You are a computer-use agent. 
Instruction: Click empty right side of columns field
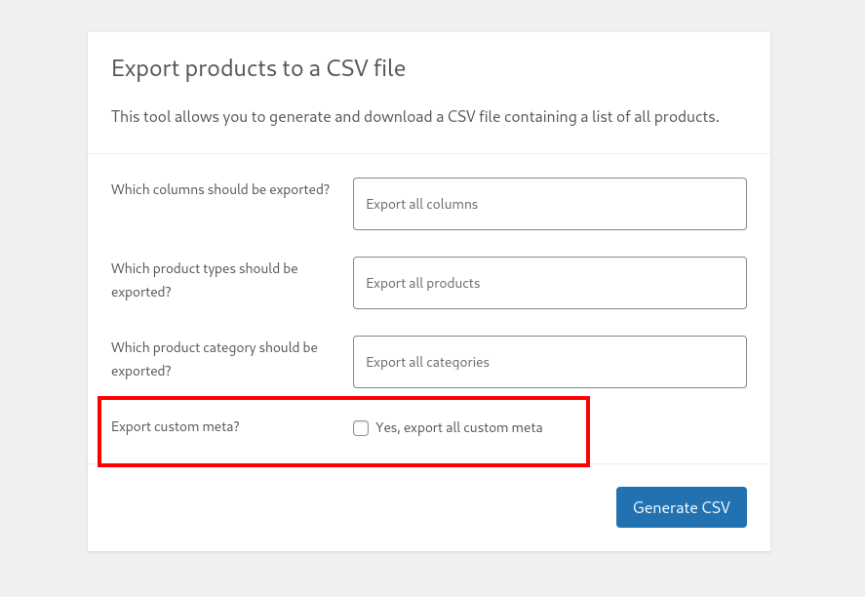pos(635,204)
